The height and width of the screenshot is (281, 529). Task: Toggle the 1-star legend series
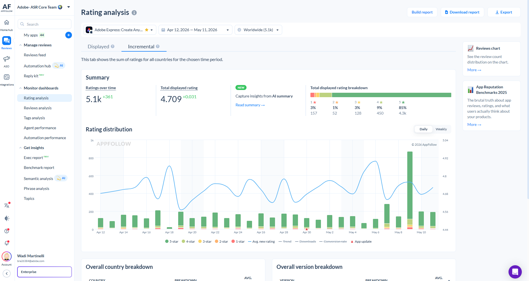(x=238, y=242)
